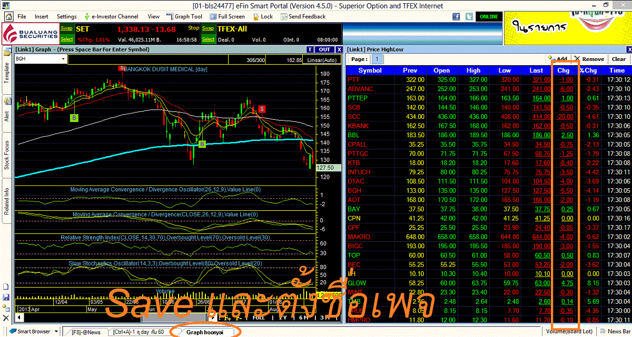This screenshot has height=337, width=632.
Task: Click Swap next to TFEX-All
Action: click(x=209, y=28)
